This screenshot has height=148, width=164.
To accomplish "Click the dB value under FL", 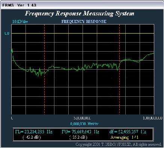I will 32,137.
